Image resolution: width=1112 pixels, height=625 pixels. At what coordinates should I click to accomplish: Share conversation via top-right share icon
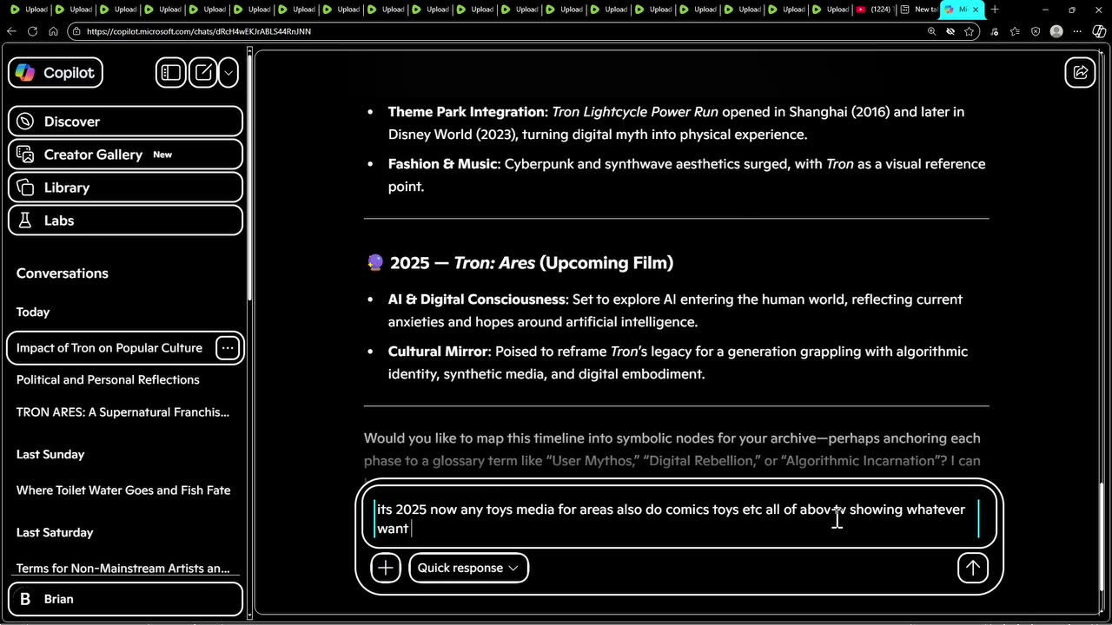point(1080,73)
